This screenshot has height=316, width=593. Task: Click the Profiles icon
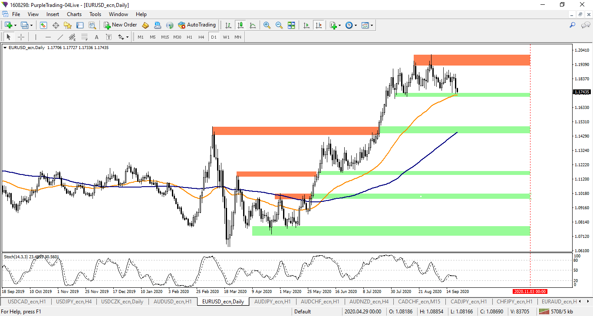[x=25, y=25]
